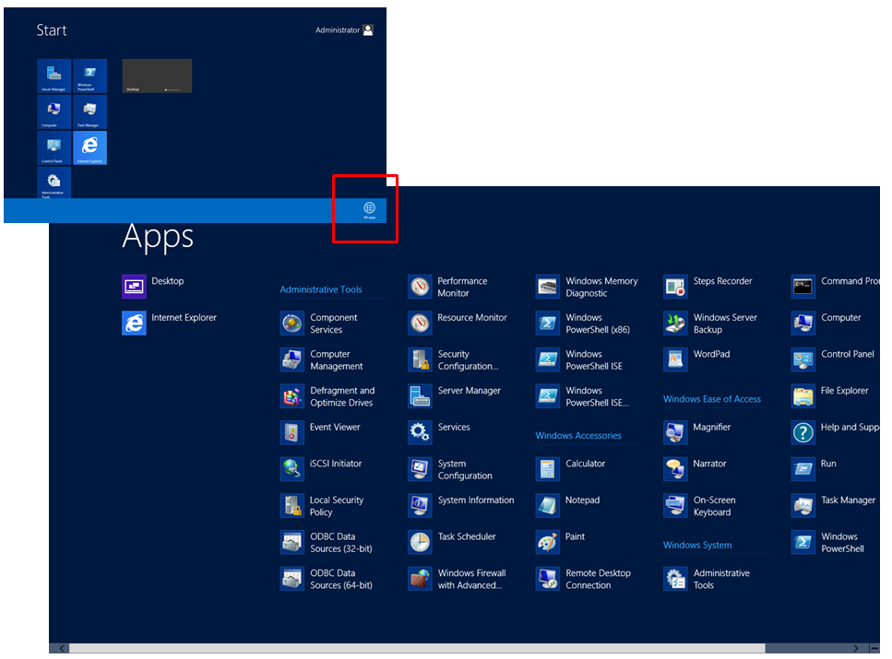The height and width of the screenshot is (659, 892).
Task: Launch File Explorer
Action: click(x=830, y=396)
